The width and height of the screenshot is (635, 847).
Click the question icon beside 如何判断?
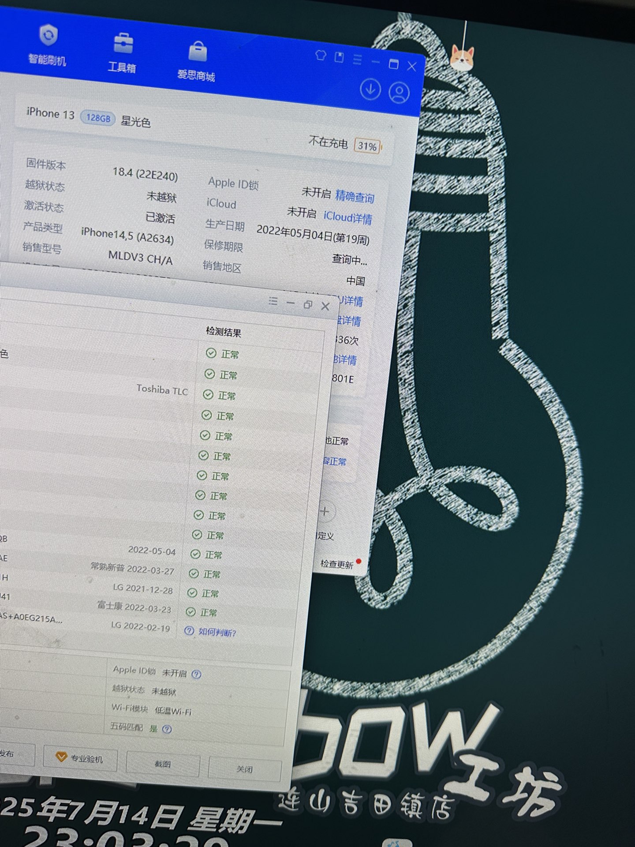(189, 630)
